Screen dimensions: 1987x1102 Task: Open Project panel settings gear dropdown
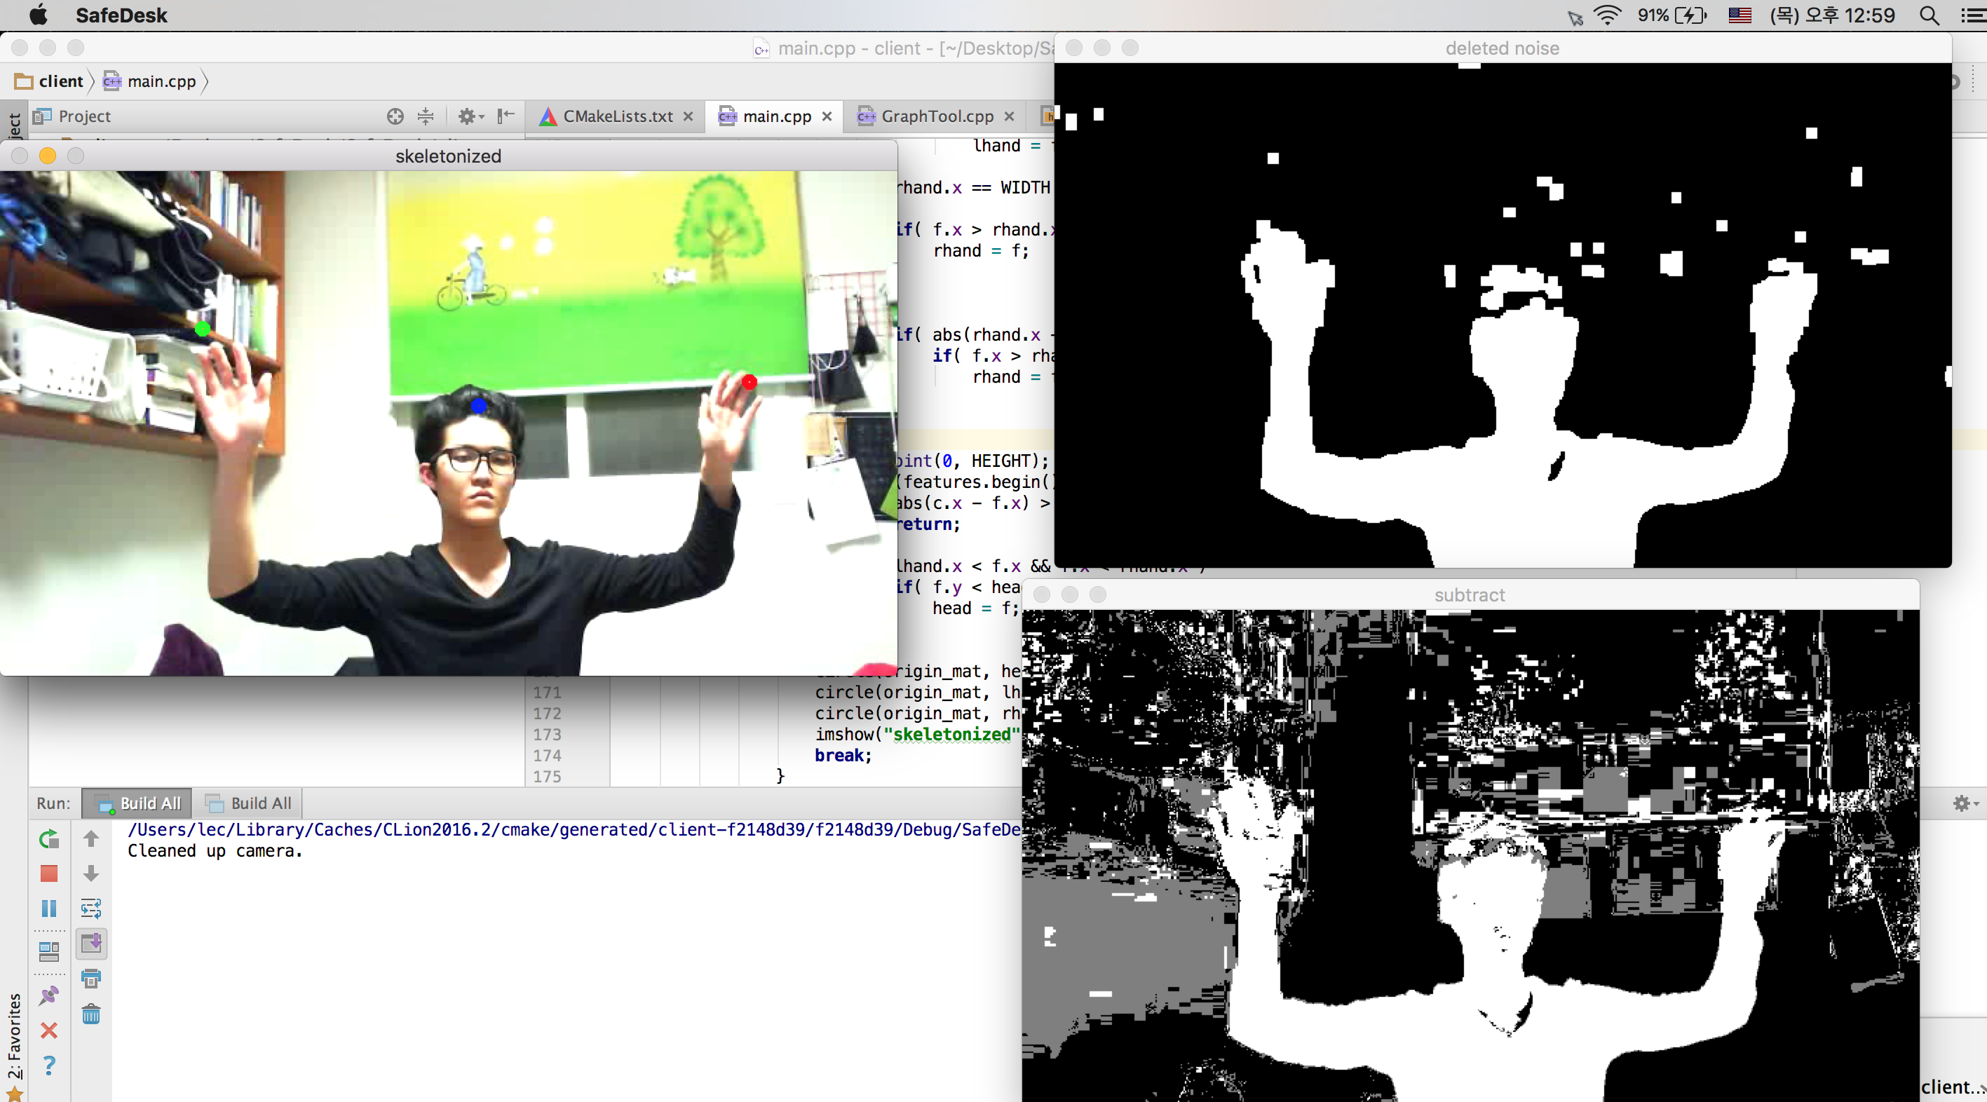tap(470, 116)
